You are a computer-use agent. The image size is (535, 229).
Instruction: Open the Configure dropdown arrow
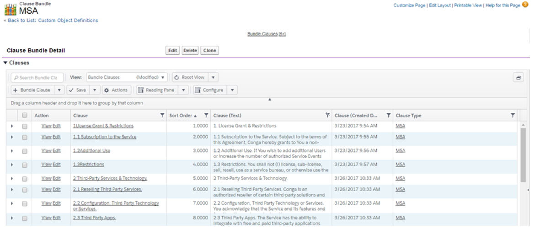tap(232, 90)
